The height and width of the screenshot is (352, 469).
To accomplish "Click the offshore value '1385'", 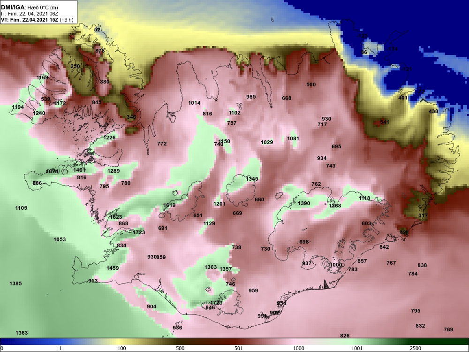I will tap(15, 283).
